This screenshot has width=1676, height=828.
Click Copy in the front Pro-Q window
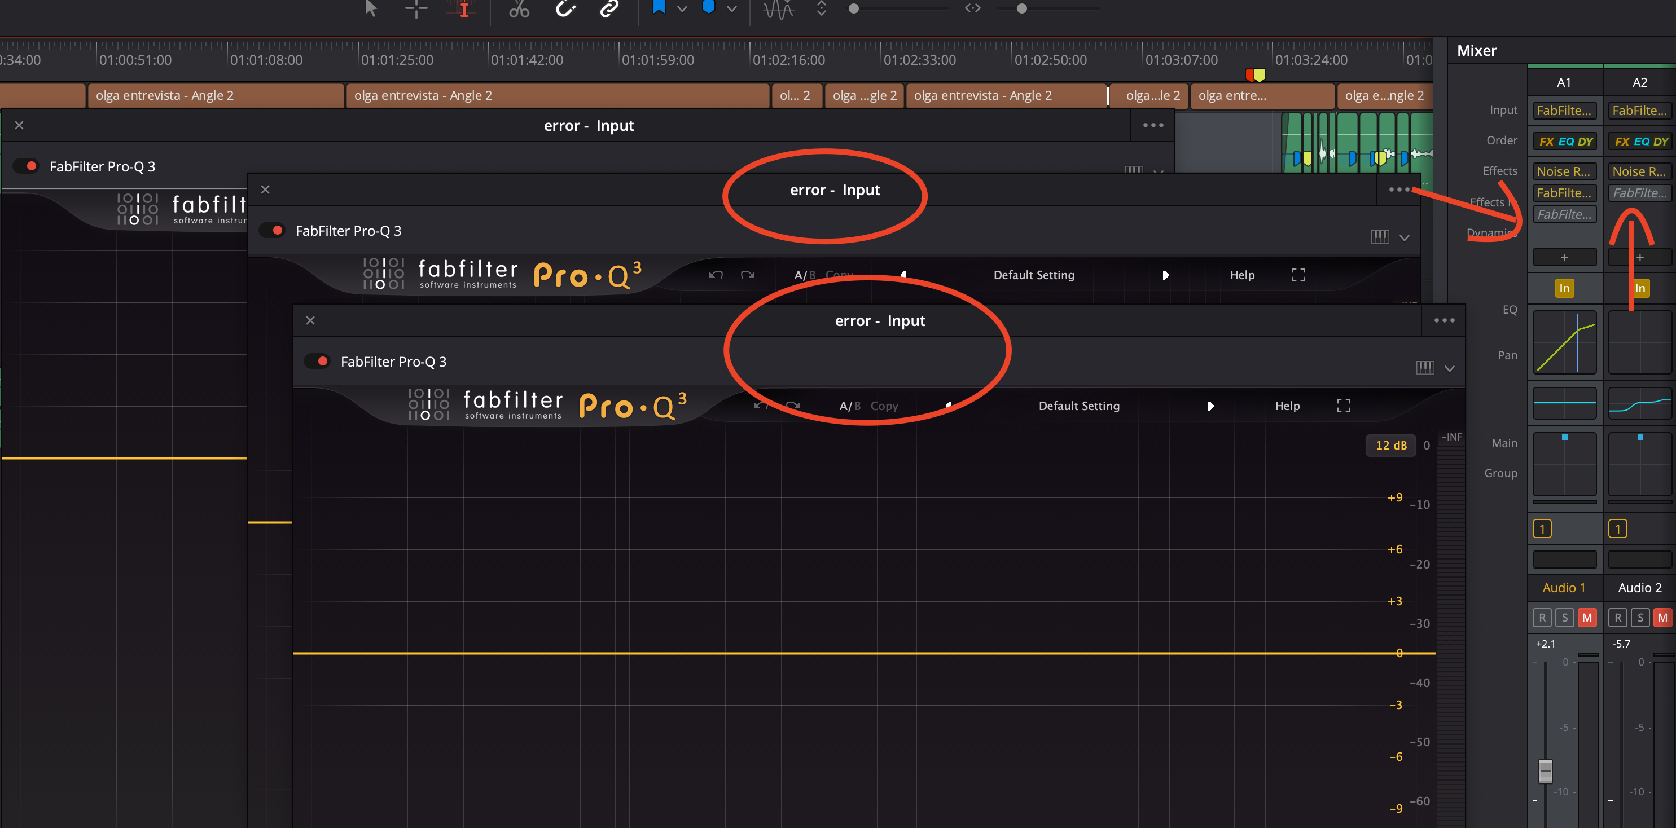tap(884, 406)
